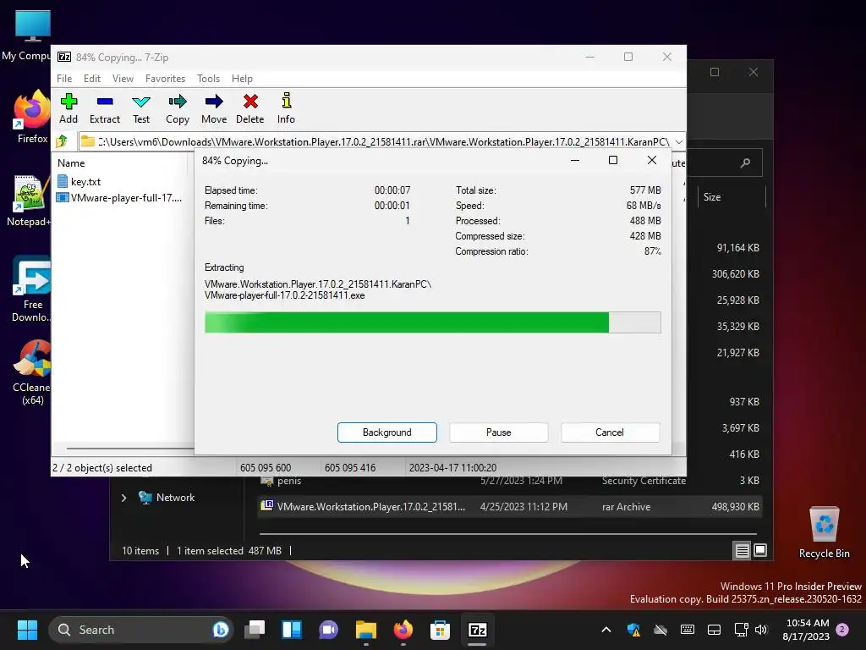Open the Chat app on taskbar

tap(329, 630)
